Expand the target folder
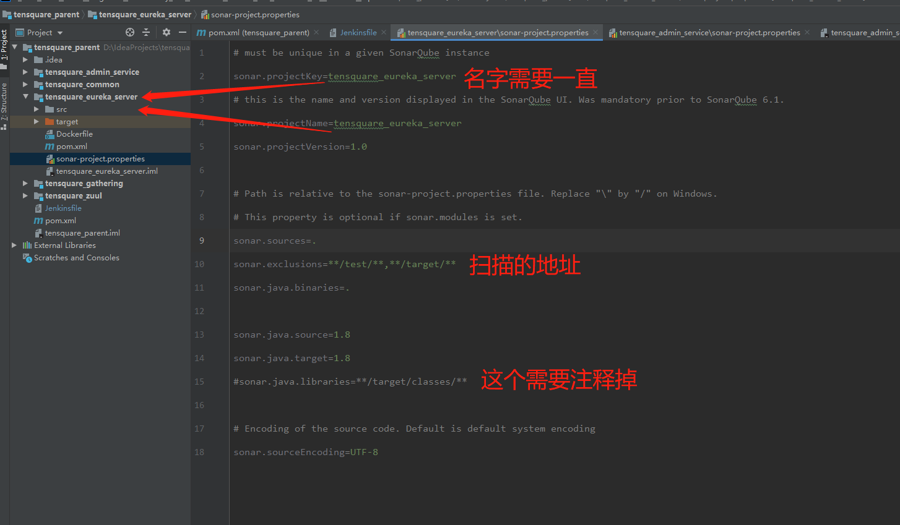Screen dimensions: 900x525 (x=37, y=122)
